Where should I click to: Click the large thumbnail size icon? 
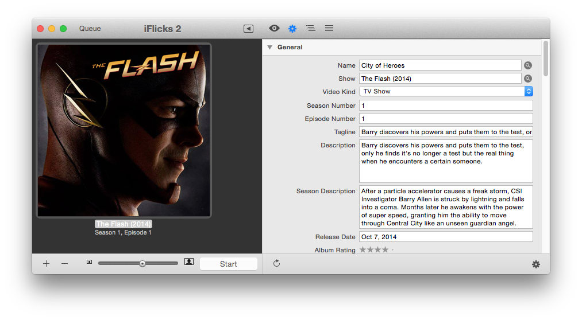tap(189, 262)
